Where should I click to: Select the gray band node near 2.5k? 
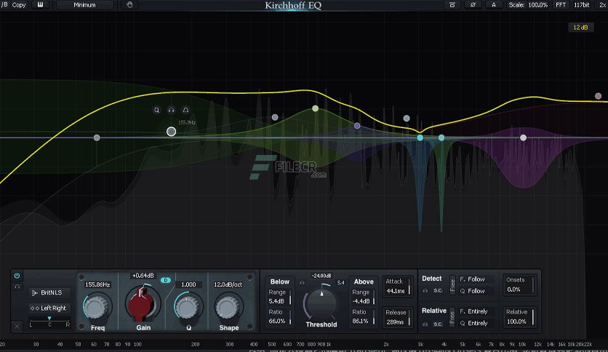point(407,119)
